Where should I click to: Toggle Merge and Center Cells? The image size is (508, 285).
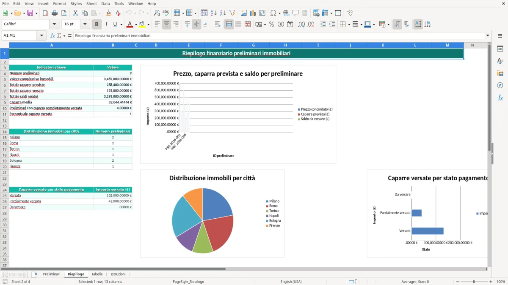click(x=229, y=24)
